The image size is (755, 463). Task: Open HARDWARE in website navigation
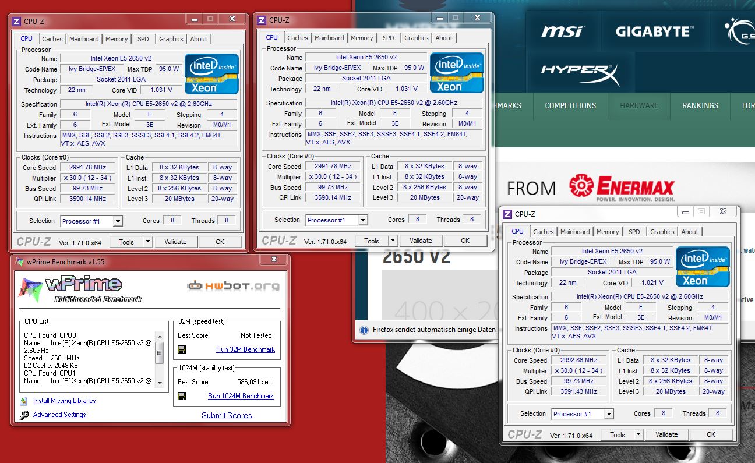point(639,105)
